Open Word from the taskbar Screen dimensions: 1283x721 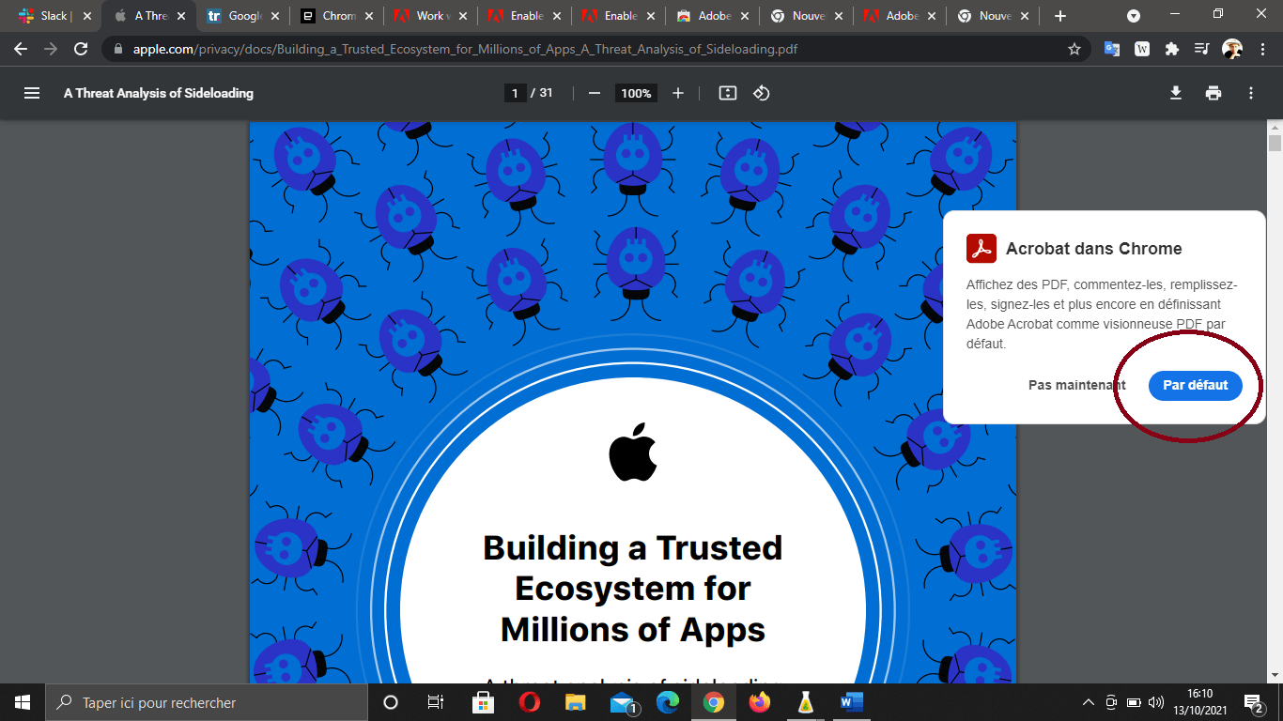tap(851, 702)
